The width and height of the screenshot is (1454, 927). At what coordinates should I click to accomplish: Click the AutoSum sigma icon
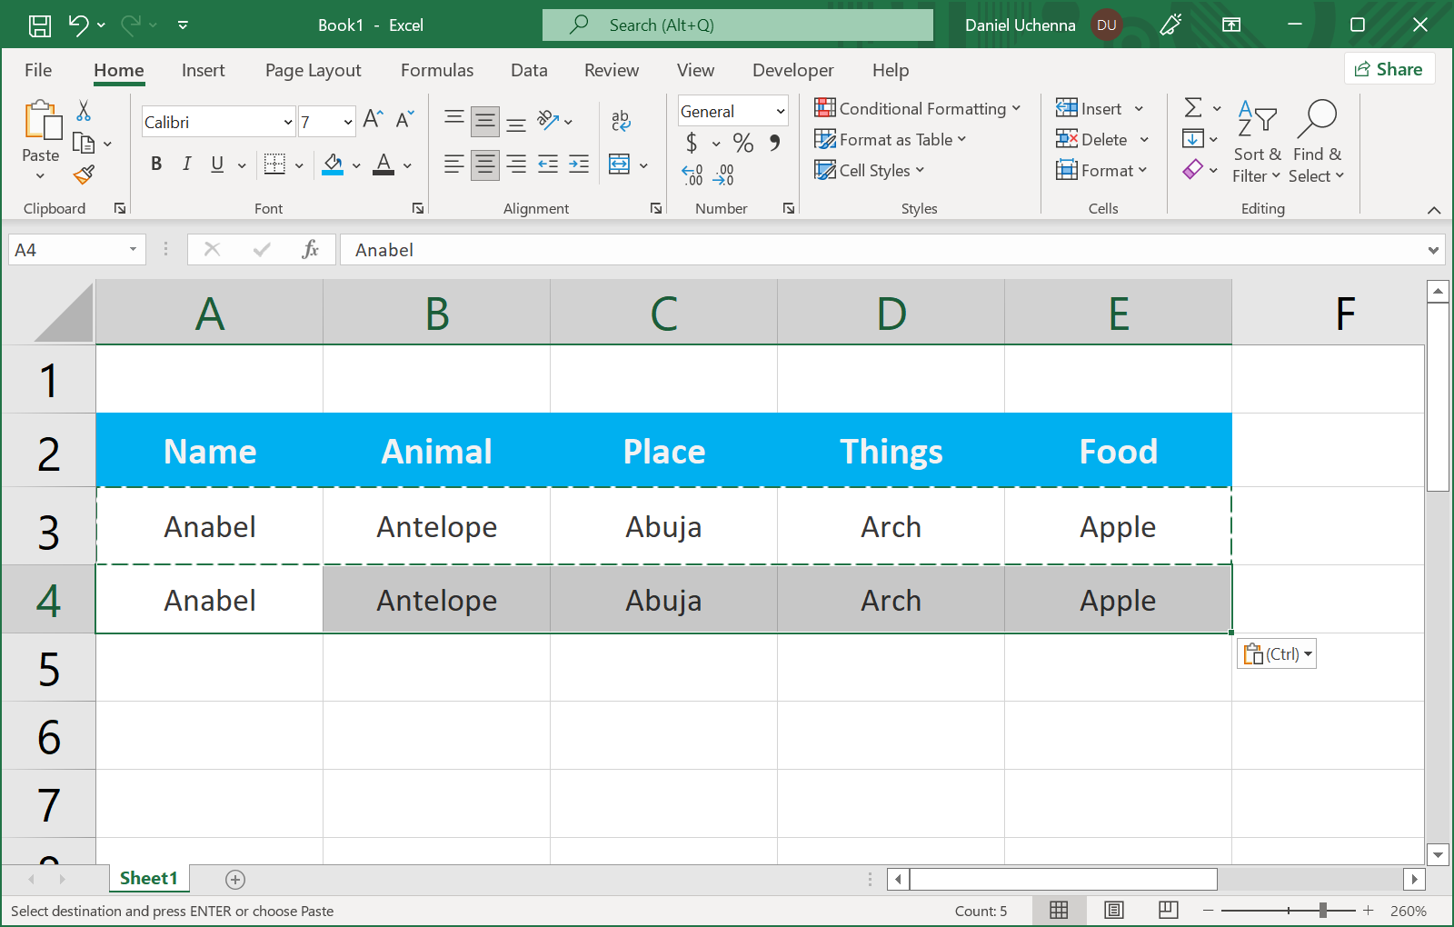point(1193,108)
